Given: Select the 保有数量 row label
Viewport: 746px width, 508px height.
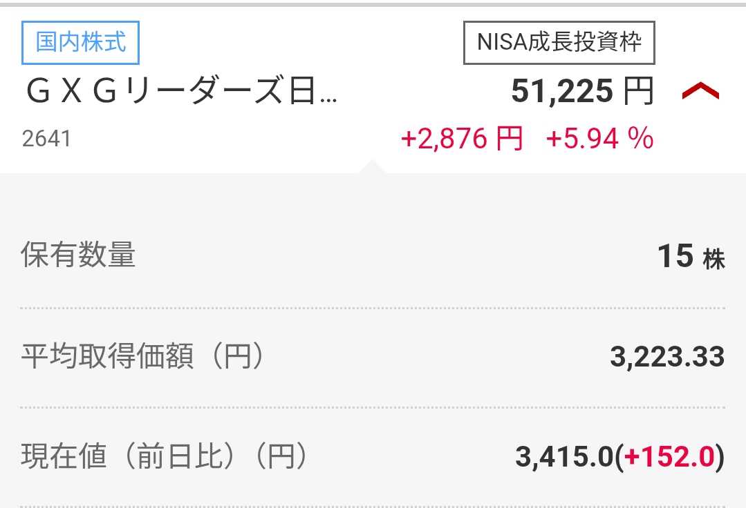Looking at the screenshot, I should [x=79, y=255].
